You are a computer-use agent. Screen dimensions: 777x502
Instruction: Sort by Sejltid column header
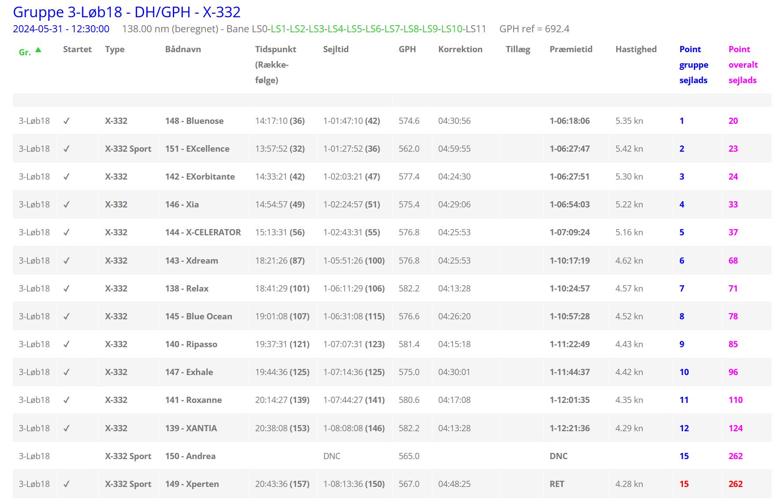click(335, 49)
